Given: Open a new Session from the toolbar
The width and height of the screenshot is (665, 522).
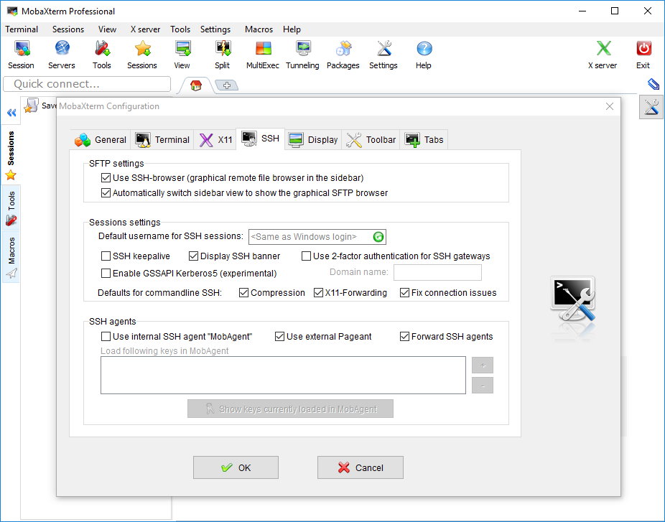Looking at the screenshot, I should coord(22,55).
